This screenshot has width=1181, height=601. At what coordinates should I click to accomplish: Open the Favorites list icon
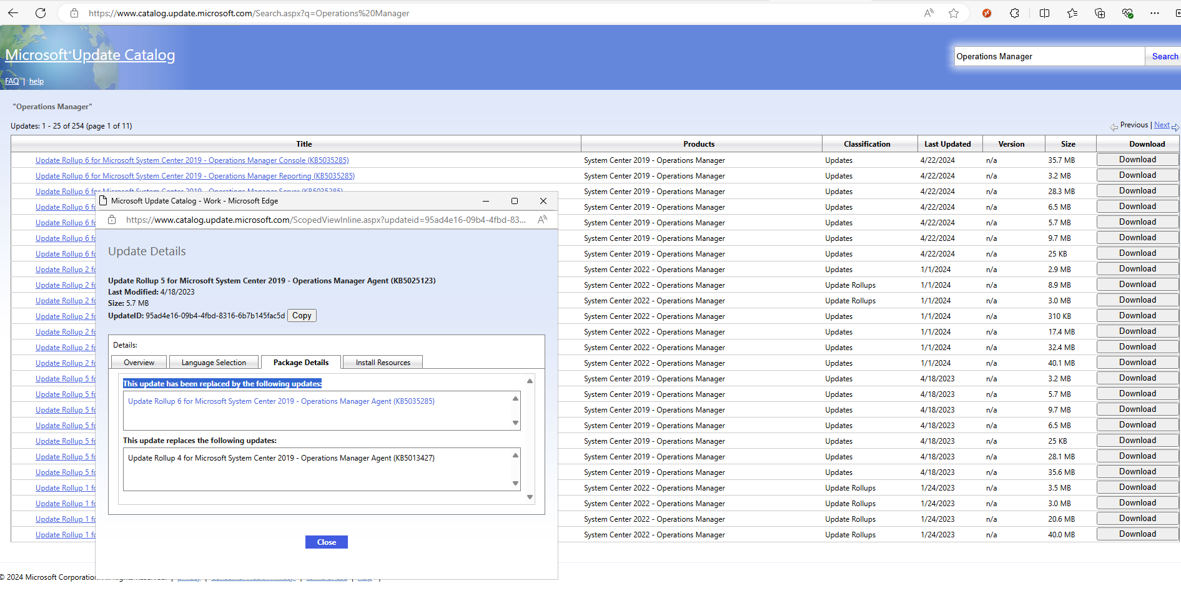1072,13
